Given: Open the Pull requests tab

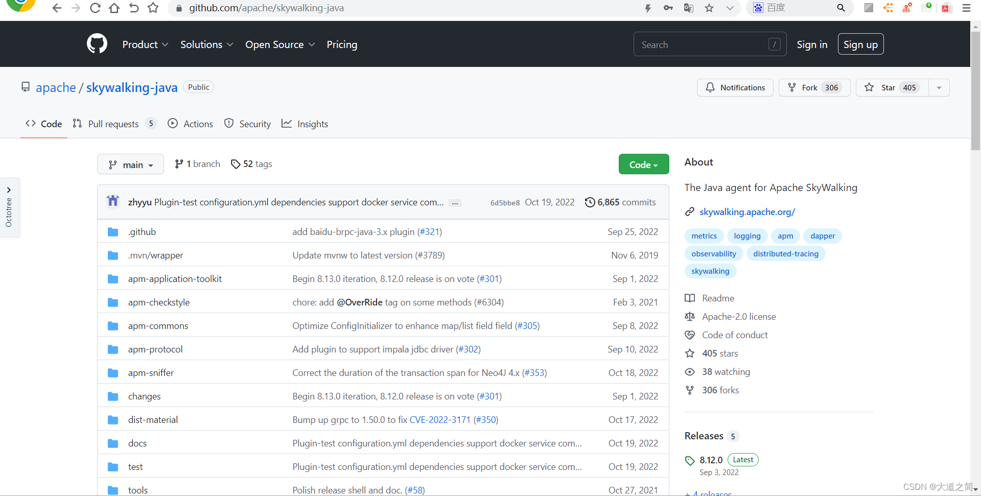Looking at the screenshot, I should (x=114, y=124).
